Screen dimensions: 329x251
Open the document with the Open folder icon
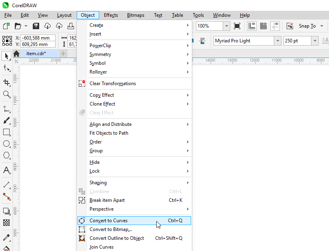(x=19, y=26)
